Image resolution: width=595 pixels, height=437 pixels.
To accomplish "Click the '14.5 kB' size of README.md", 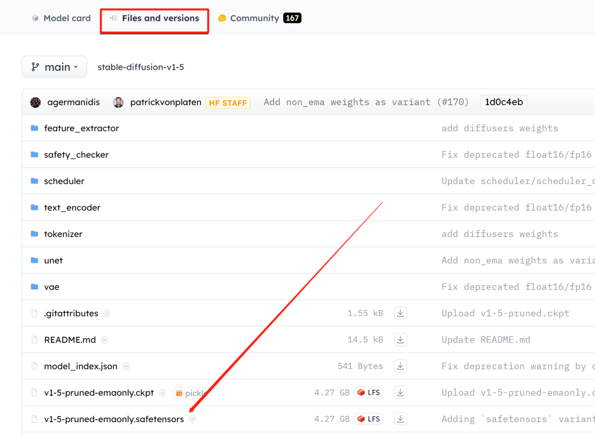I will [365, 340].
